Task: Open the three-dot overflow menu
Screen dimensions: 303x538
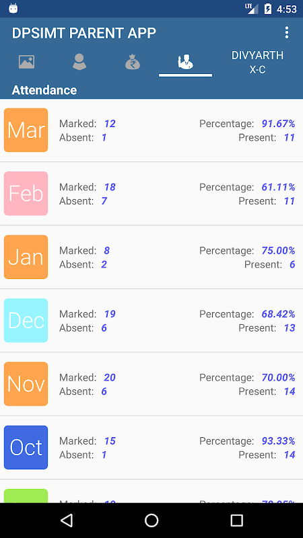Action: pos(287,32)
